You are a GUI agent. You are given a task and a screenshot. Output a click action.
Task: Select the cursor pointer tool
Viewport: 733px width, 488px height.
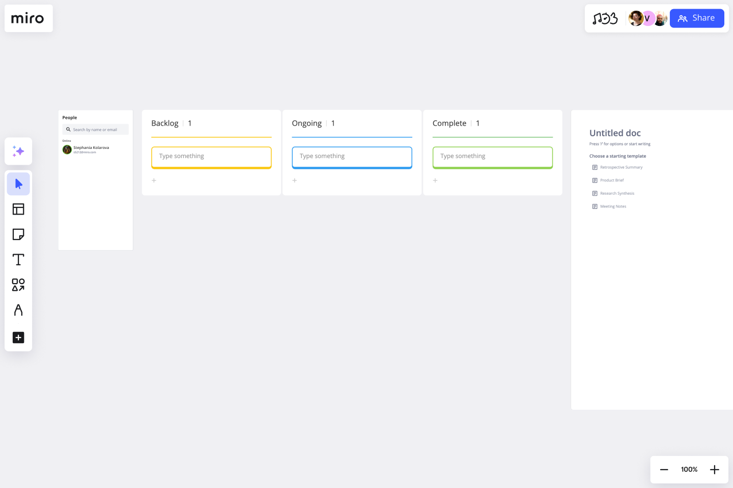click(18, 184)
